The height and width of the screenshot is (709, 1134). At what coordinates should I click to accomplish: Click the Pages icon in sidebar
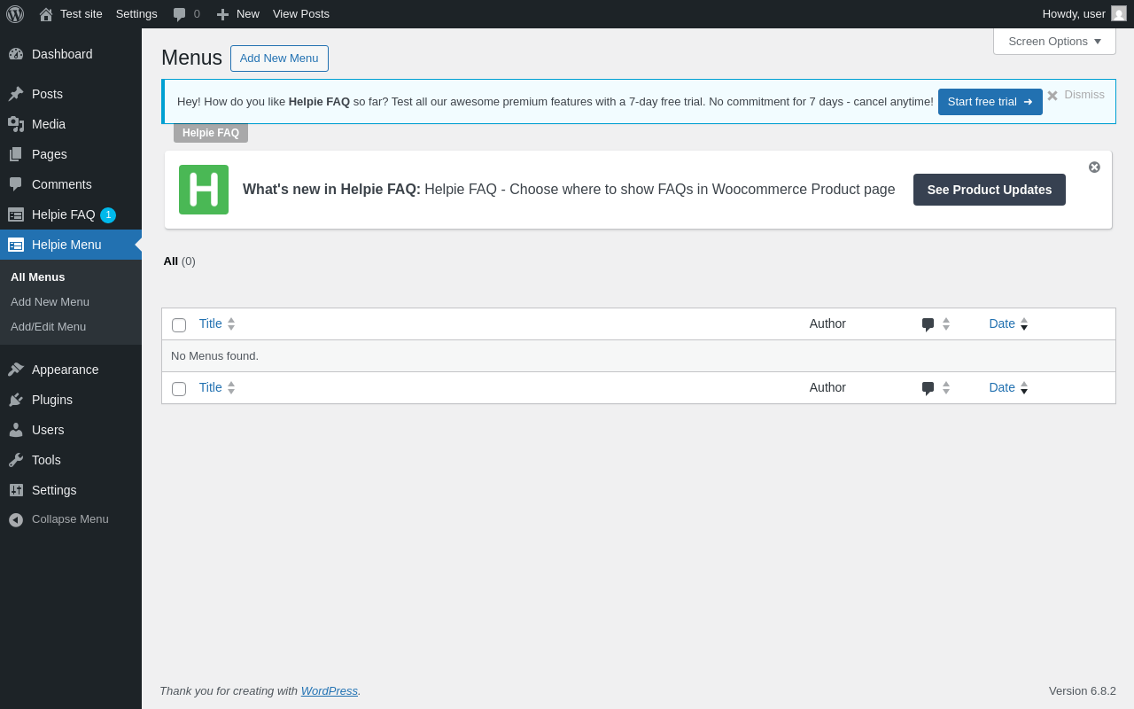pyautogui.click(x=16, y=154)
